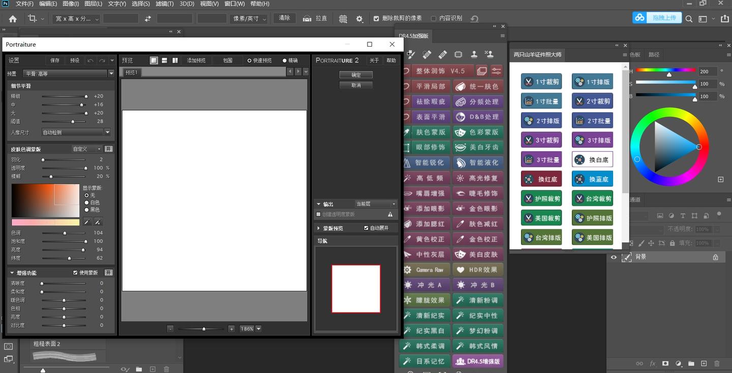Open crop overlay grid options icon

pyautogui.click(x=343, y=19)
